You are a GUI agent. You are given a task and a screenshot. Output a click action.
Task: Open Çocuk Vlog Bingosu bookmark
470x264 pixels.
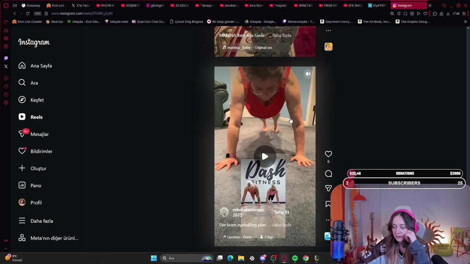point(186,22)
